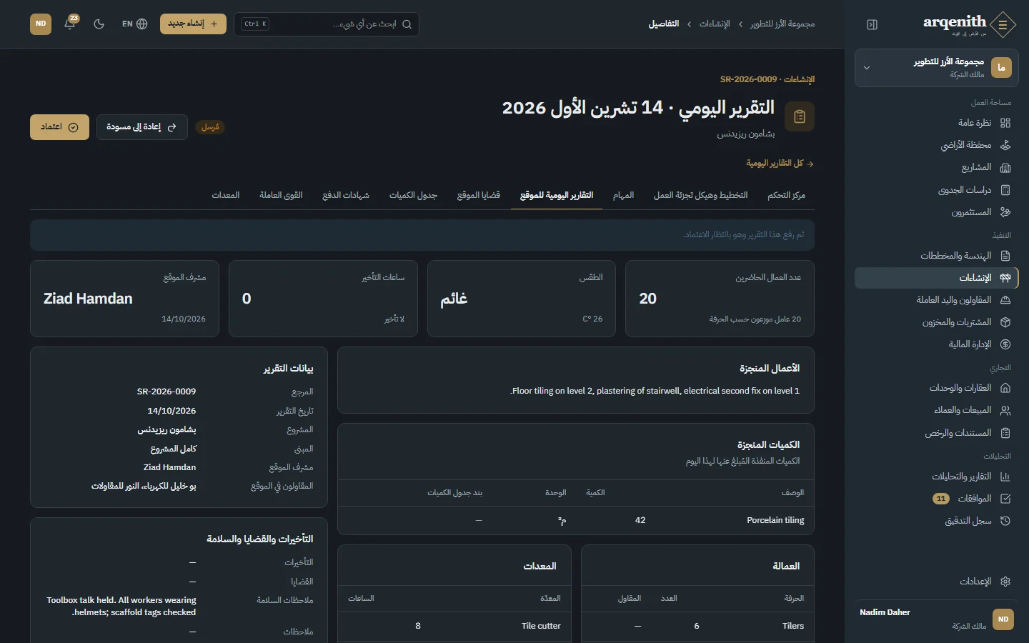Viewport: 1029px width, 643px height.
Task: Switch to المعدات tab
Action: [226, 195]
